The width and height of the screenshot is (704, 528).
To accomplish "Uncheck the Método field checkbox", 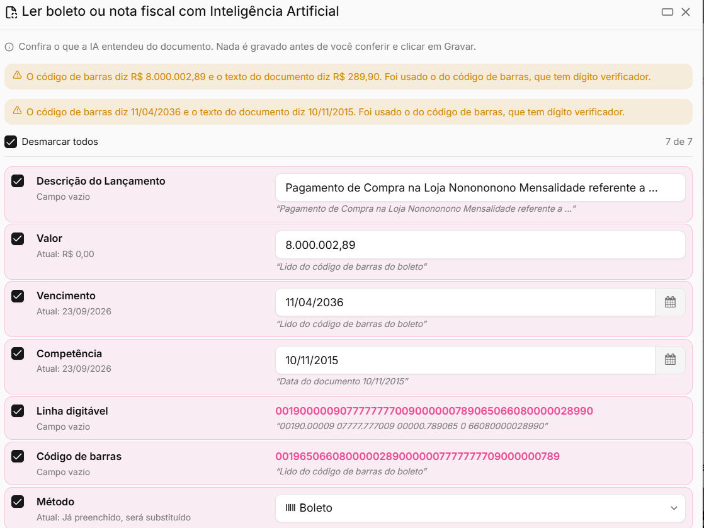I will [x=18, y=502].
